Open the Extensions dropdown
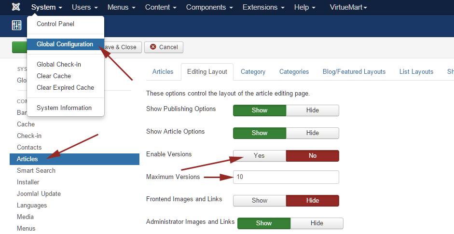The height and width of the screenshot is (234, 454). [x=263, y=7]
